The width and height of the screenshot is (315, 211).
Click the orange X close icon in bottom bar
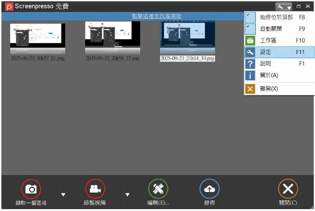[288, 189]
